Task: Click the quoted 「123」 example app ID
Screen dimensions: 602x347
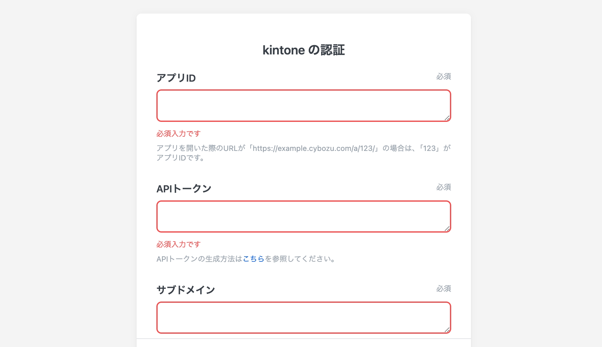Action: [430, 148]
